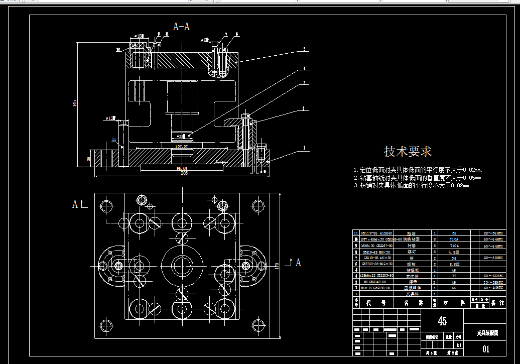Click the 96,49 dimension text
Screen dimensions: 520x364
pyautogui.click(x=182, y=168)
